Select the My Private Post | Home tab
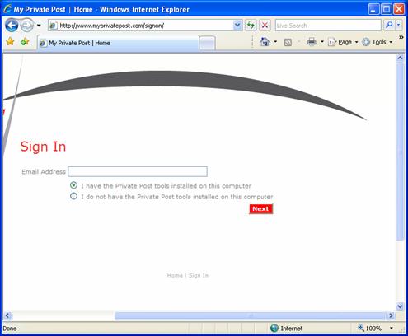Screen dimensions: 408x336 click(x=118, y=43)
